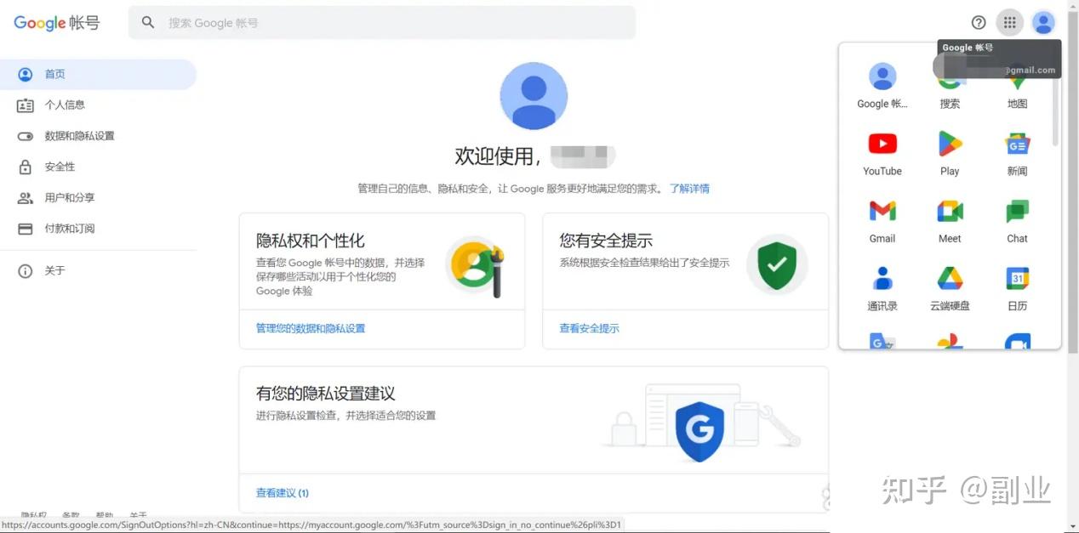Open 数据和隐私设置 in sidebar
Image resolution: width=1079 pixels, height=533 pixels.
click(98, 136)
